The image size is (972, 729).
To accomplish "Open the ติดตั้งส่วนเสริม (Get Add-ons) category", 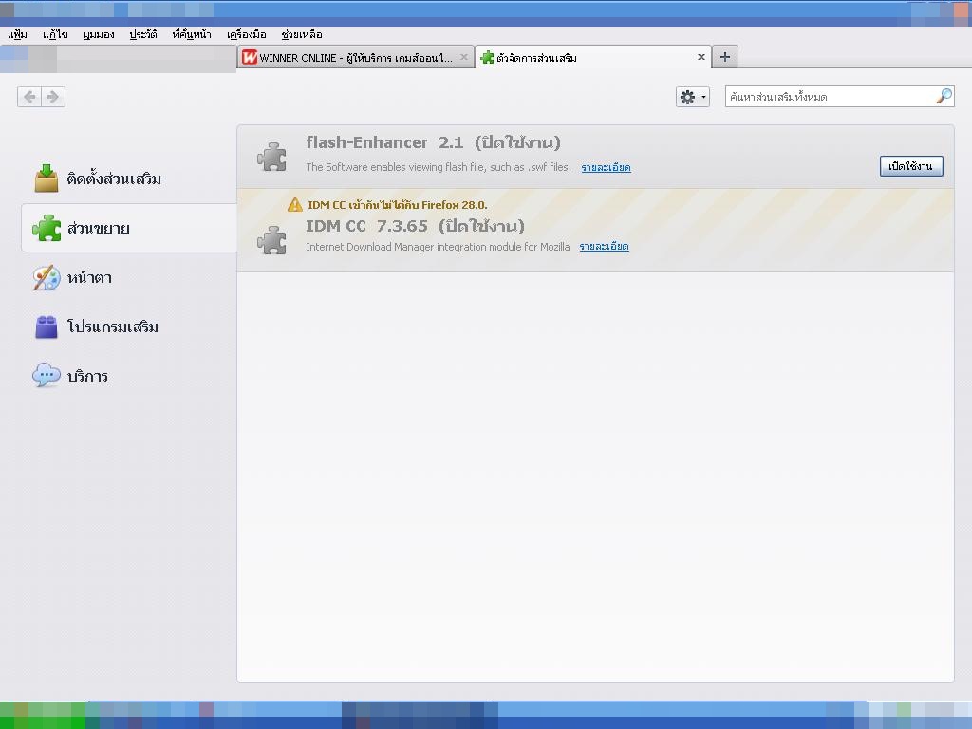I will [x=129, y=178].
